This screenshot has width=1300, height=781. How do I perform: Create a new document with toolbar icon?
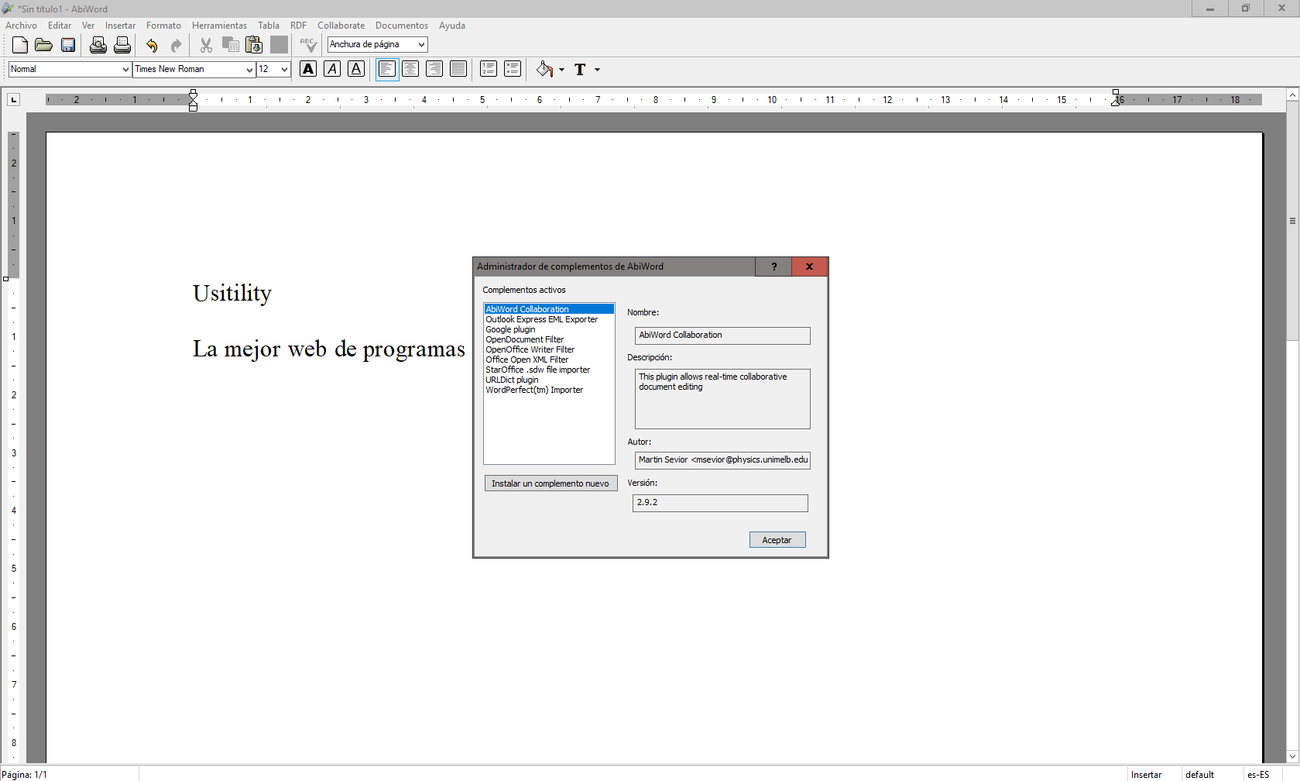[x=20, y=46]
